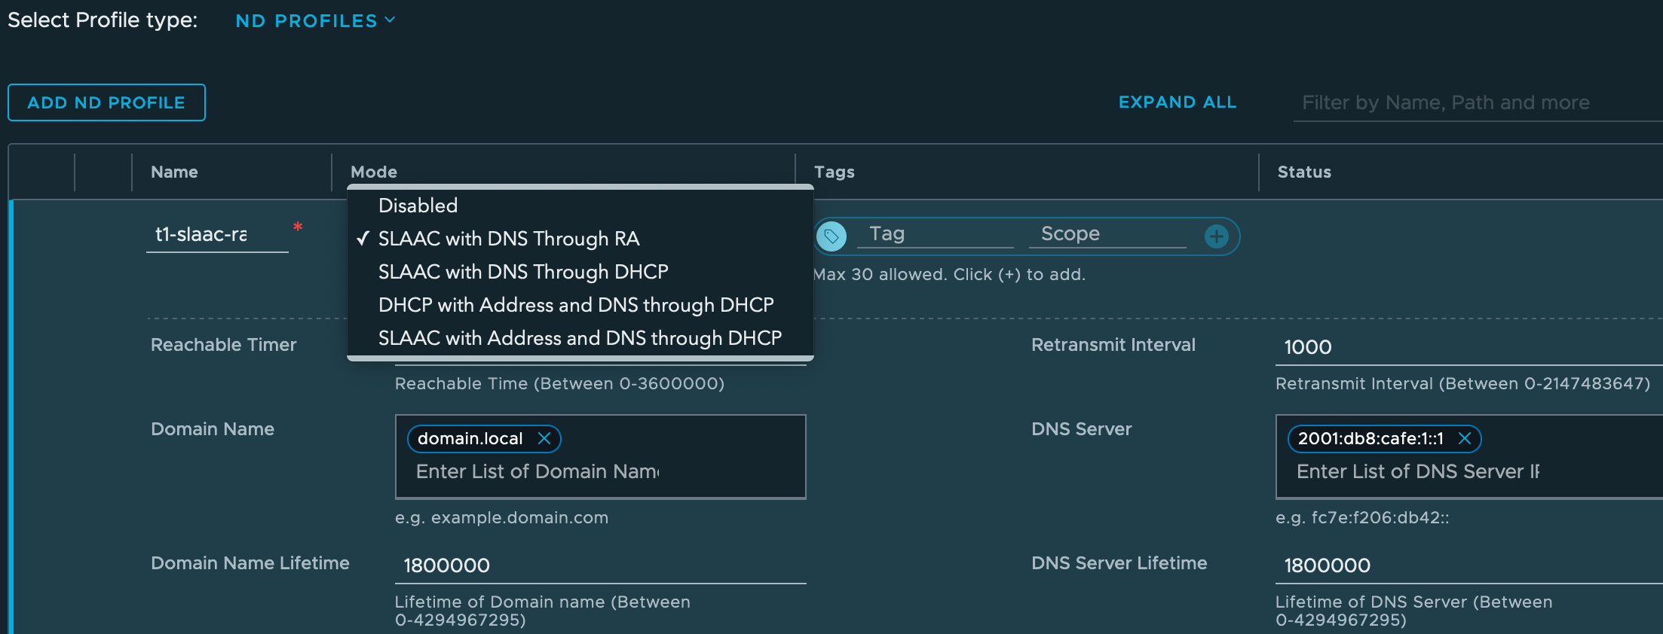
Task: Click the Tag input field
Action: tap(935, 234)
